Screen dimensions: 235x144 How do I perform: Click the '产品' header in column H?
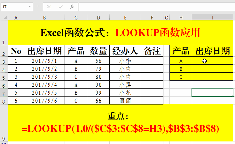181,51
